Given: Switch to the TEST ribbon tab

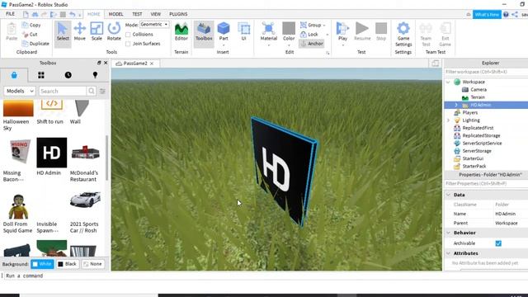Looking at the screenshot, I should pyautogui.click(x=137, y=14).
